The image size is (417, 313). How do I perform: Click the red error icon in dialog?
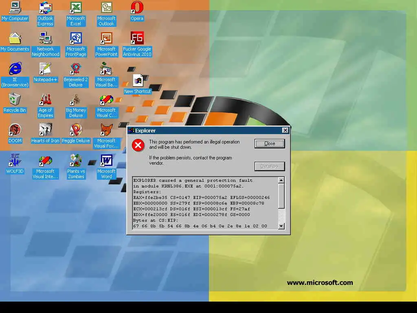point(138,145)
